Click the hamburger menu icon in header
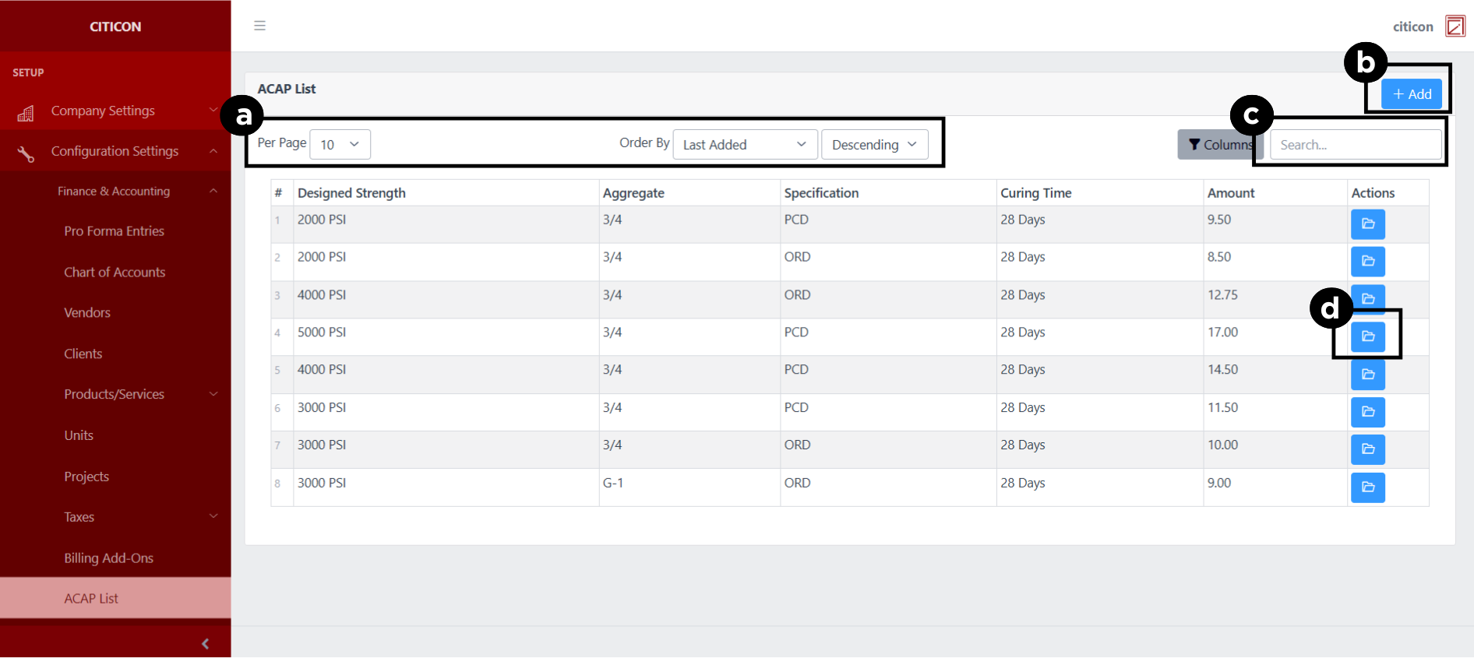The image size is (1474, 658). (259, 26)
